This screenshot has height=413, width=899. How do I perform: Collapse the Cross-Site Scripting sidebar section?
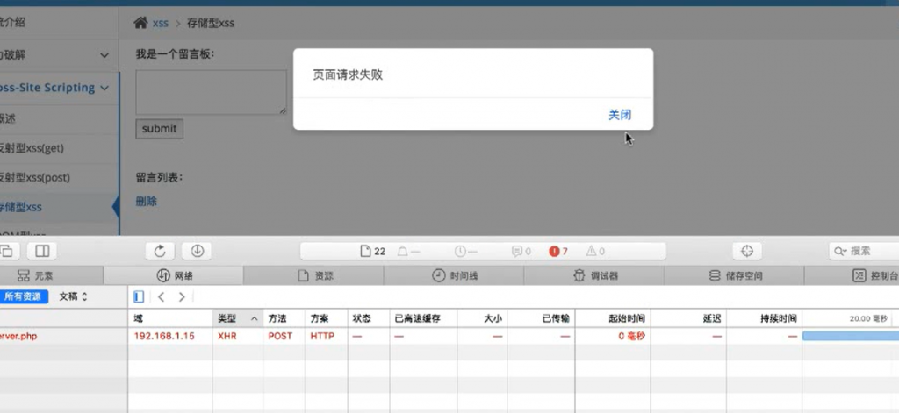(x=104, y=88)
